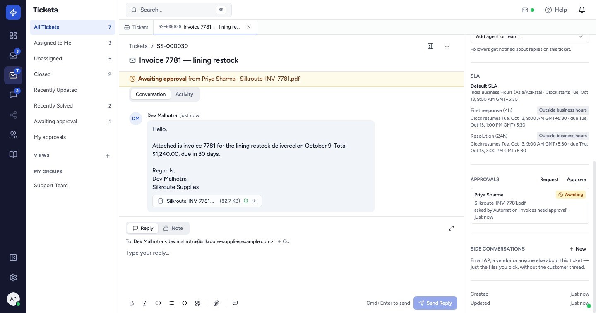The width and height of the screenshot is (596, 313).
Task: Open the ticket more options ellipsis
Action: click(447, 46)
